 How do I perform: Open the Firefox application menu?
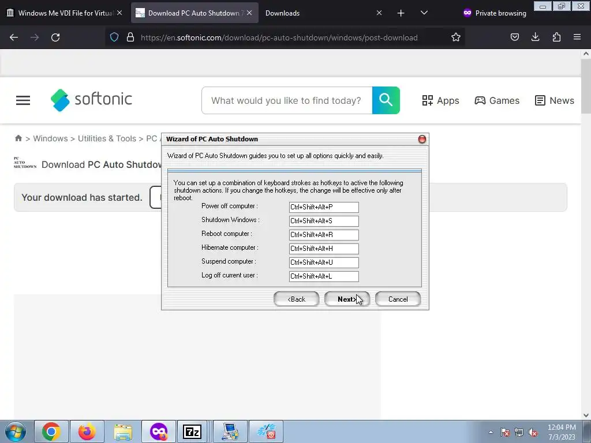coord(577,37)
